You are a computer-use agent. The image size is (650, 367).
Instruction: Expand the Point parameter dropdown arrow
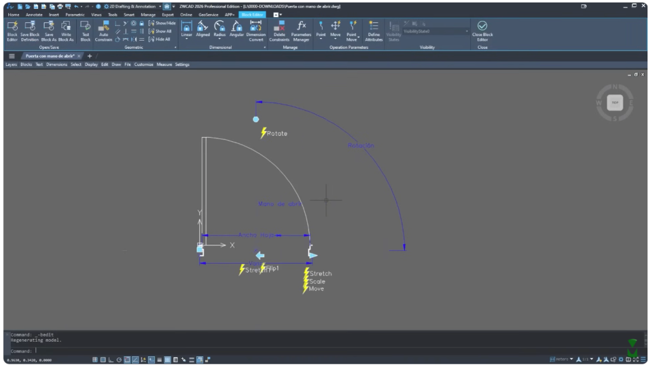pyautogui.click(x=321, y=39)
